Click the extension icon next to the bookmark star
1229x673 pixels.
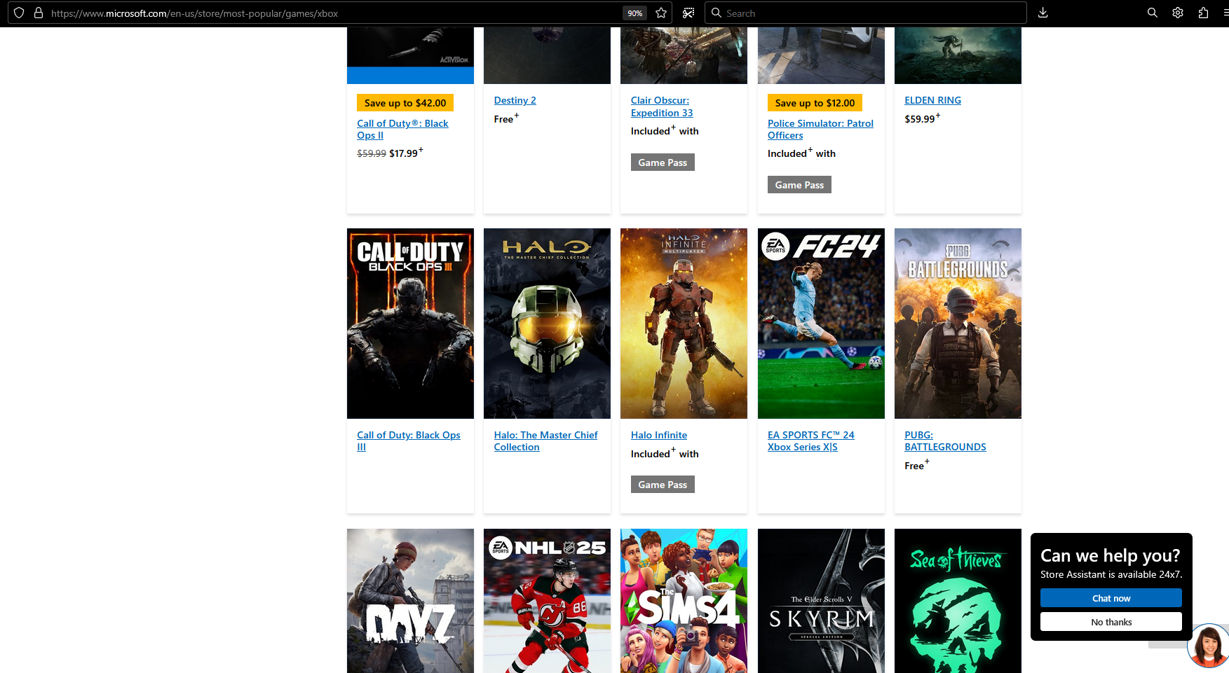click(x=688, y=13)
